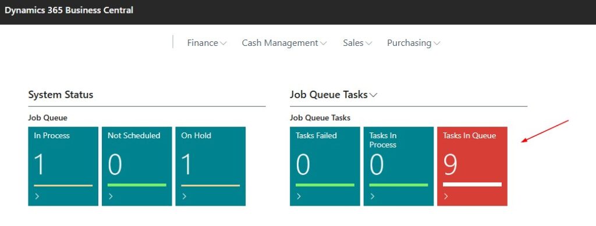Click the Dynamics 365 Business Central title

click(69, 10)
